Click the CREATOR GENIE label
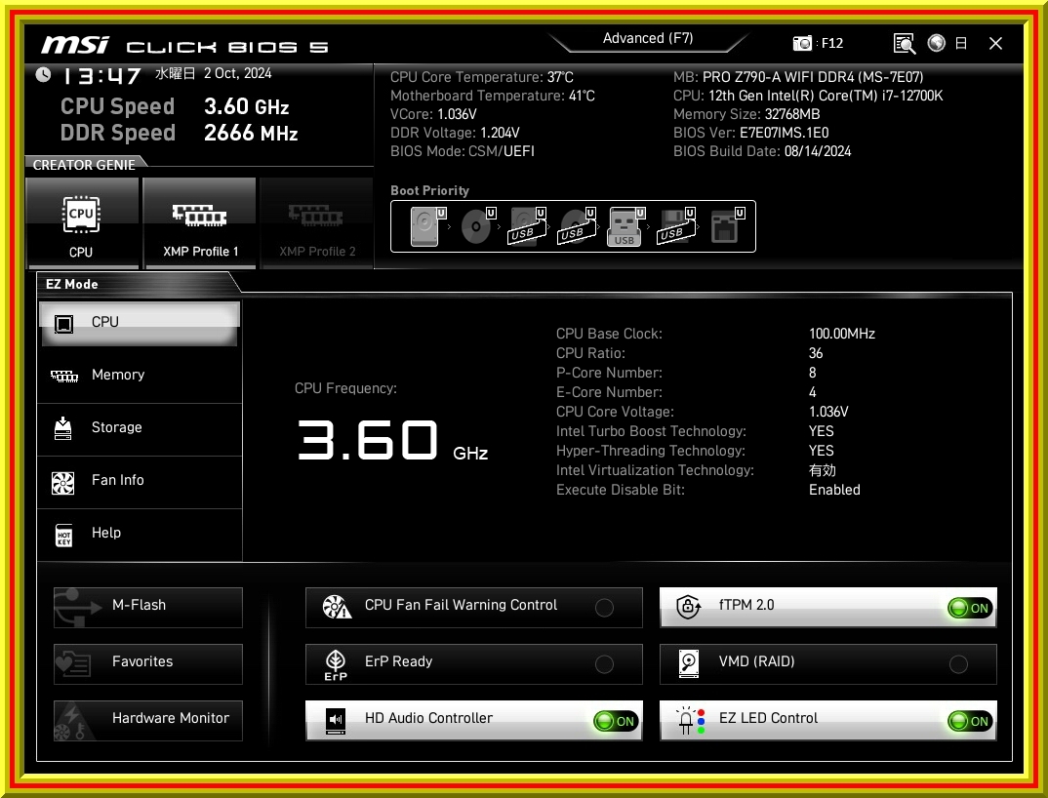 pyautogui.click(x=84, y=165)
